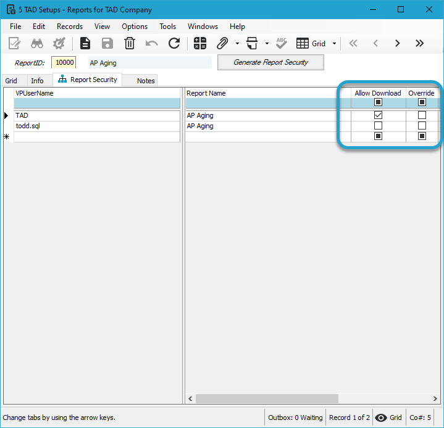
Task: Open the Windows menu
Action: click(x=203, y=27)
